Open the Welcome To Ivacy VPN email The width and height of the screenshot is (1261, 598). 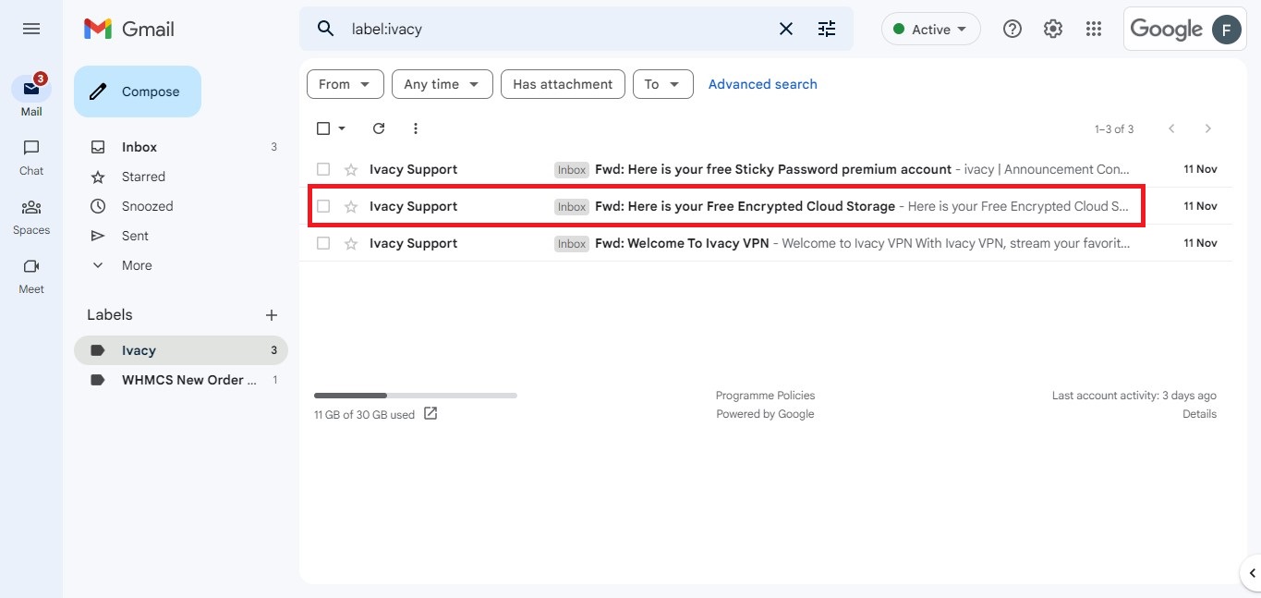[766, 243]
